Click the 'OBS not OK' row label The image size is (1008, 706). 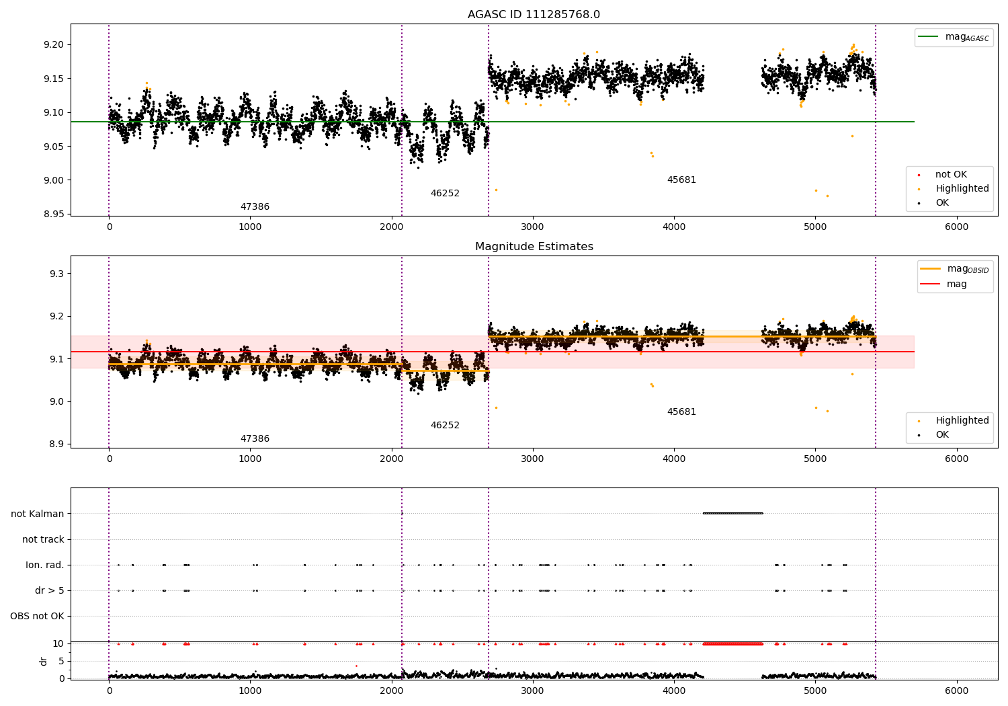(x=38, y=617)
